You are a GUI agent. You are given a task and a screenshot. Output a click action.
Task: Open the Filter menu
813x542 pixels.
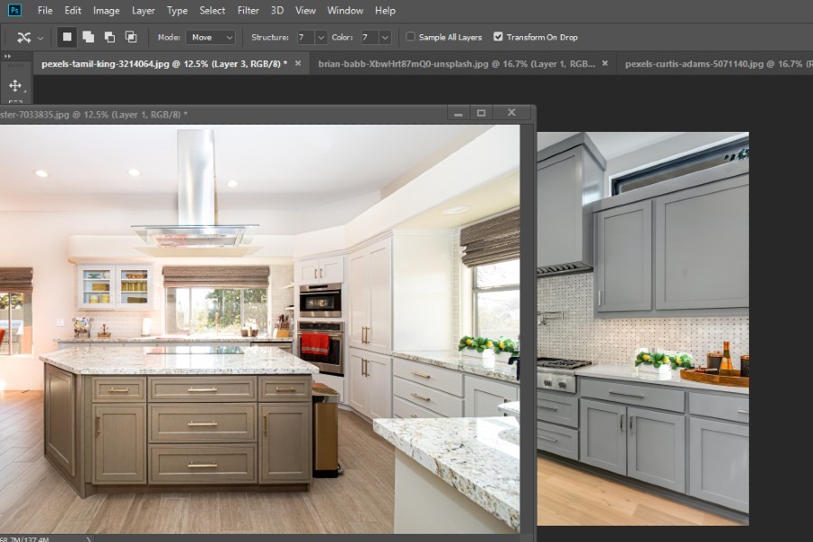[248, 10]
